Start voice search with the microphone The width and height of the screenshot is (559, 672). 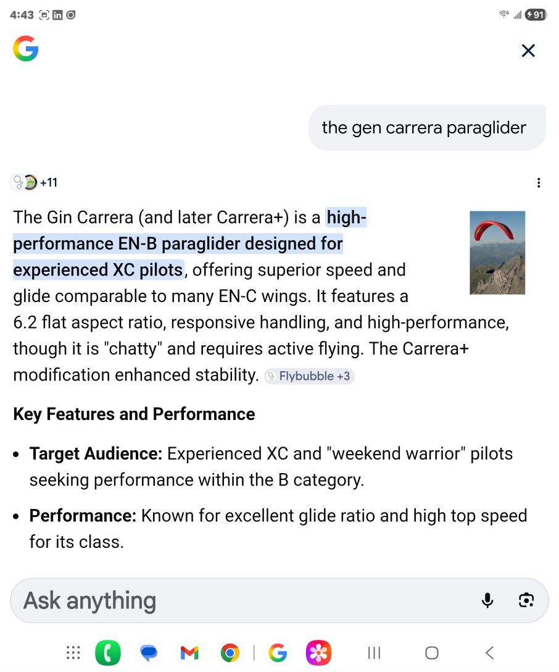point(487,600)
